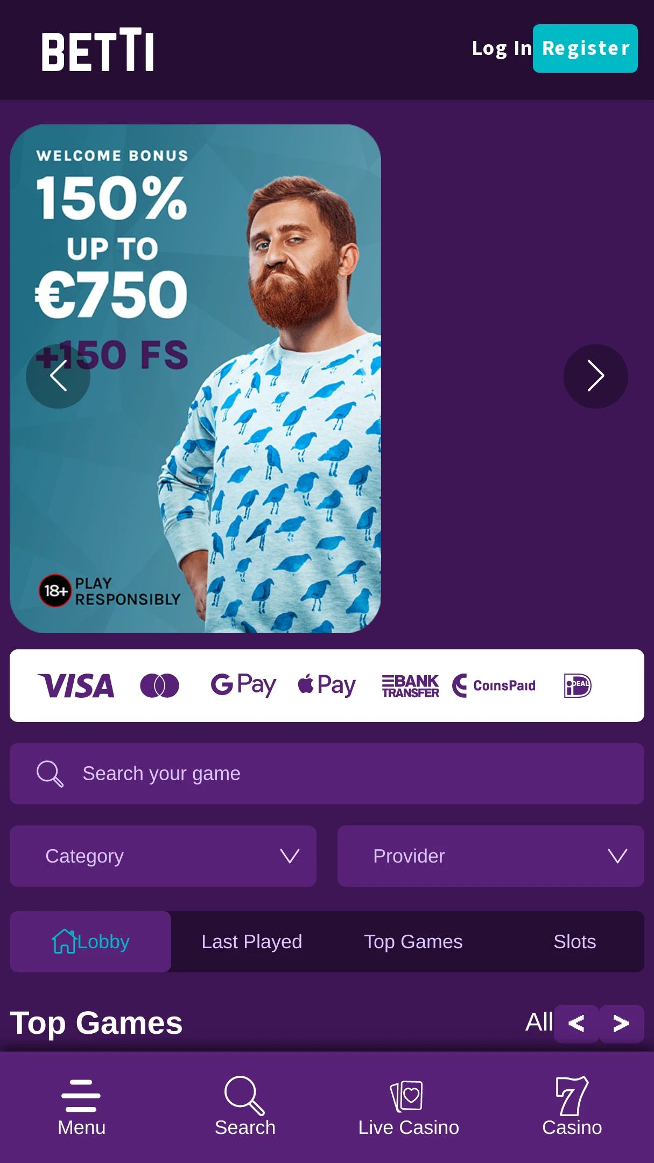Screen dimensions: 654x1163
Task: Click the BETTI logo
Action: coord(98,50)
